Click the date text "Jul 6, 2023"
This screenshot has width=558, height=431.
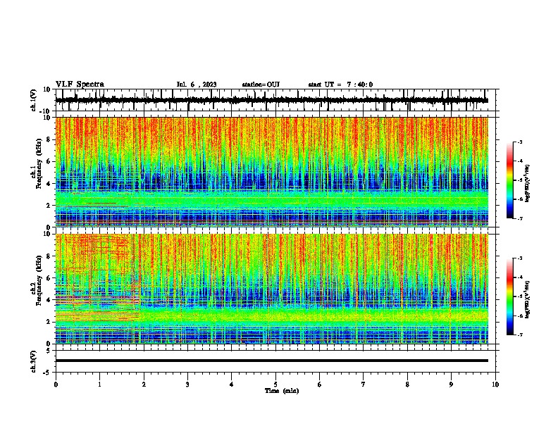(x=197, y=85)
